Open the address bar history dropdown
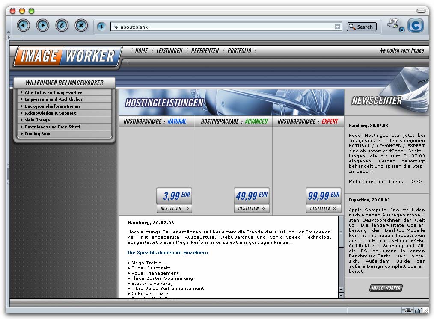The height and width of the screenshot is (319, 434). [338, 27]
